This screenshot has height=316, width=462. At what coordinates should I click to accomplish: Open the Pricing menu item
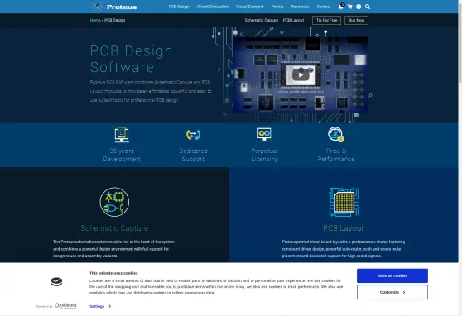pyautogui.click(x=277, y=7)
